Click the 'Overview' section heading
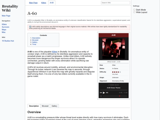 [x=34, y=112]
